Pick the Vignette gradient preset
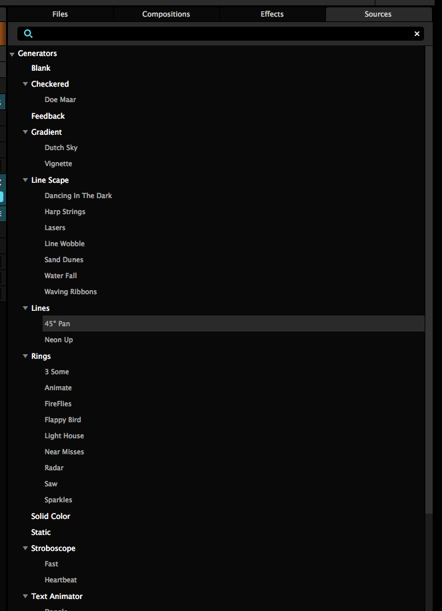442x611 pixels. [x=59, y=163]
